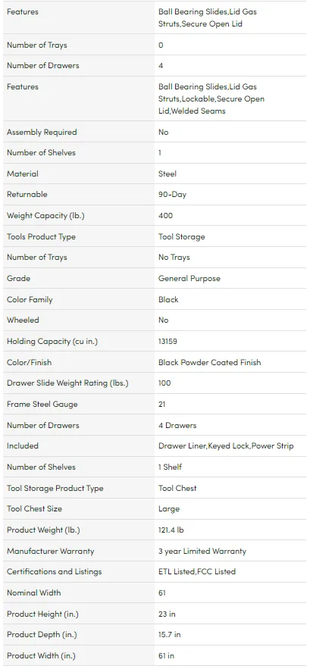Select the Product Width 61 in value
Image resolution: width=310 pixels, height=669 pixels.
166,655
